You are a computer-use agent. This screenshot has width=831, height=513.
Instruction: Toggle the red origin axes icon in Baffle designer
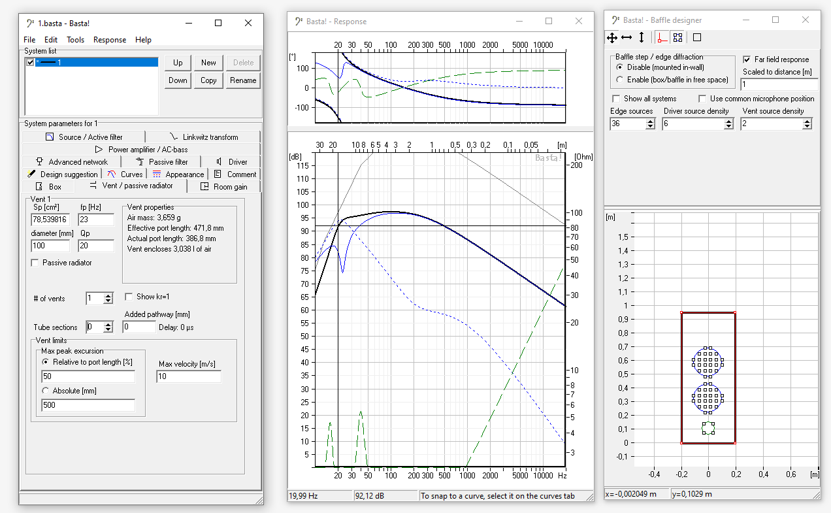pyautogui.click(x=662, y=37)
